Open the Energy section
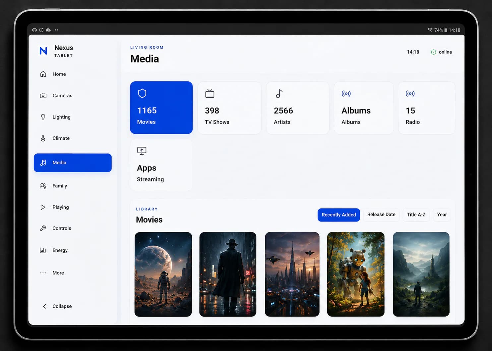The image size is (492, 351). (x=73, y=250)
